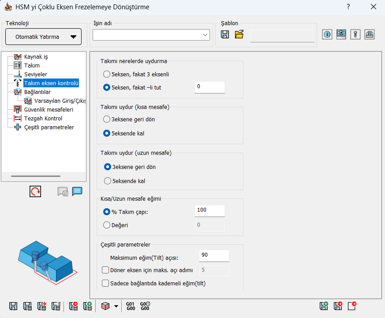Open the Otomatik Yatırma technology dropdown
The height and width of the screenshot is (318, 385).
(x=43, y=37)
